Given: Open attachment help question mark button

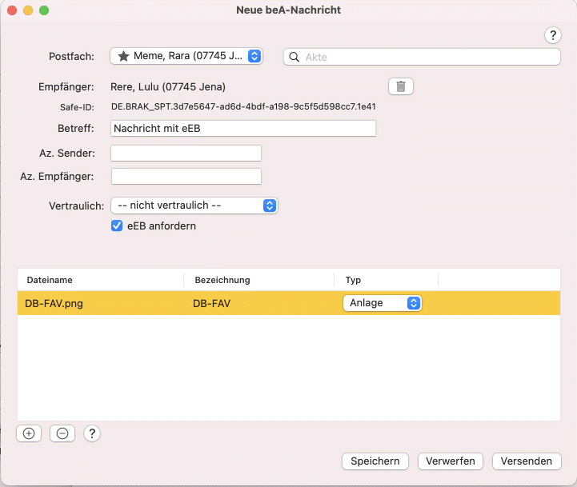Looking at the screenshot, I should (92, 433).
